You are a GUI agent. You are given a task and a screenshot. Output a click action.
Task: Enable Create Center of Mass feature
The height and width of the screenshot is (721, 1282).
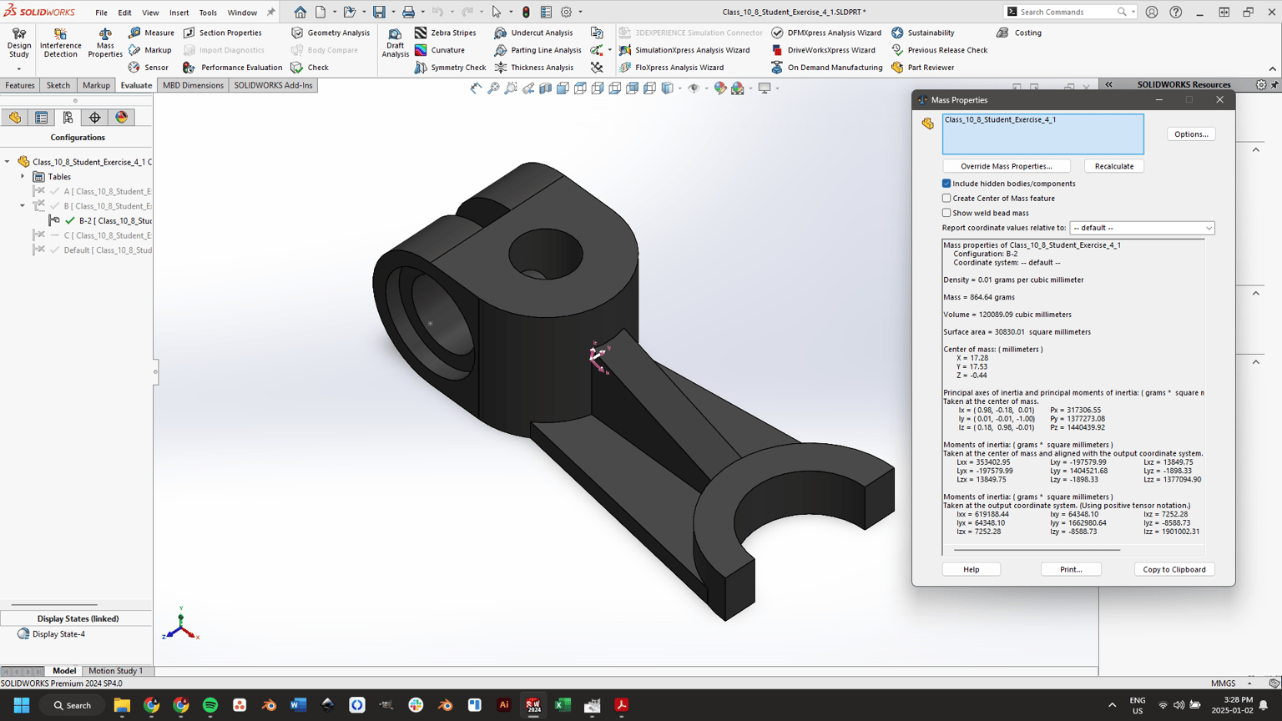coord(946,199)
